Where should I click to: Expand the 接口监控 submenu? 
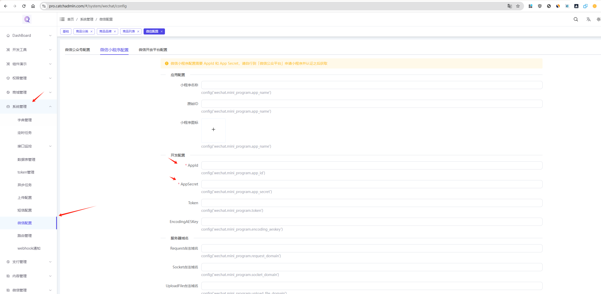(x=28, y=146)
